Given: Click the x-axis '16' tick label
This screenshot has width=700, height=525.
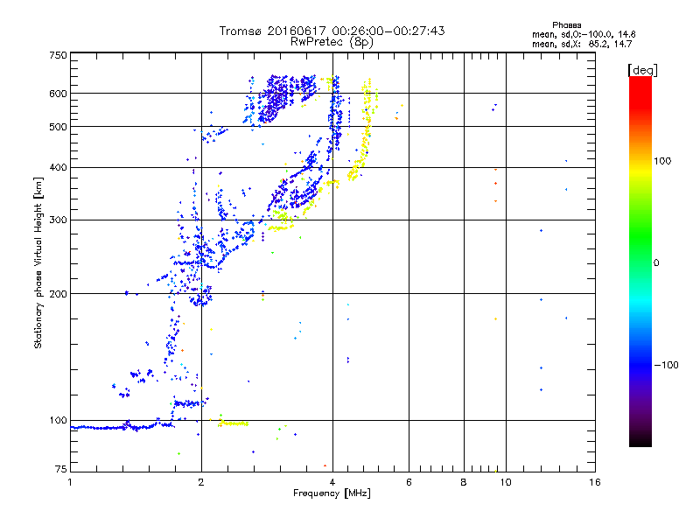Looking at the screenshot, I should click(x=595, y=482).
